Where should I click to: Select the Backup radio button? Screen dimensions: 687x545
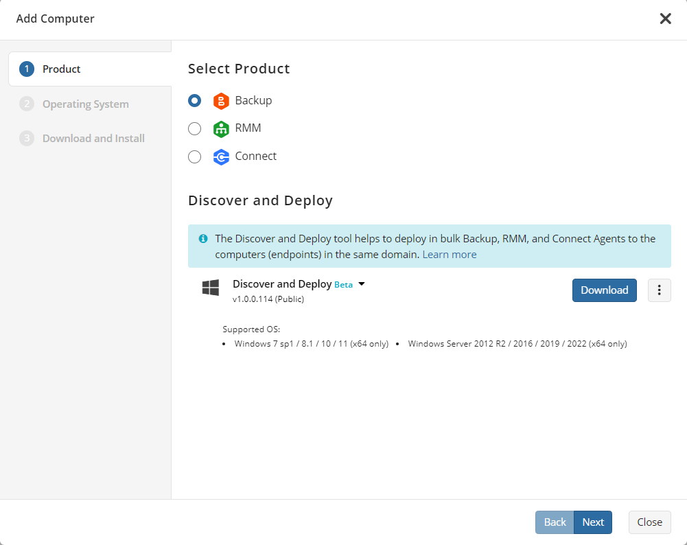(x=194, y=101)
